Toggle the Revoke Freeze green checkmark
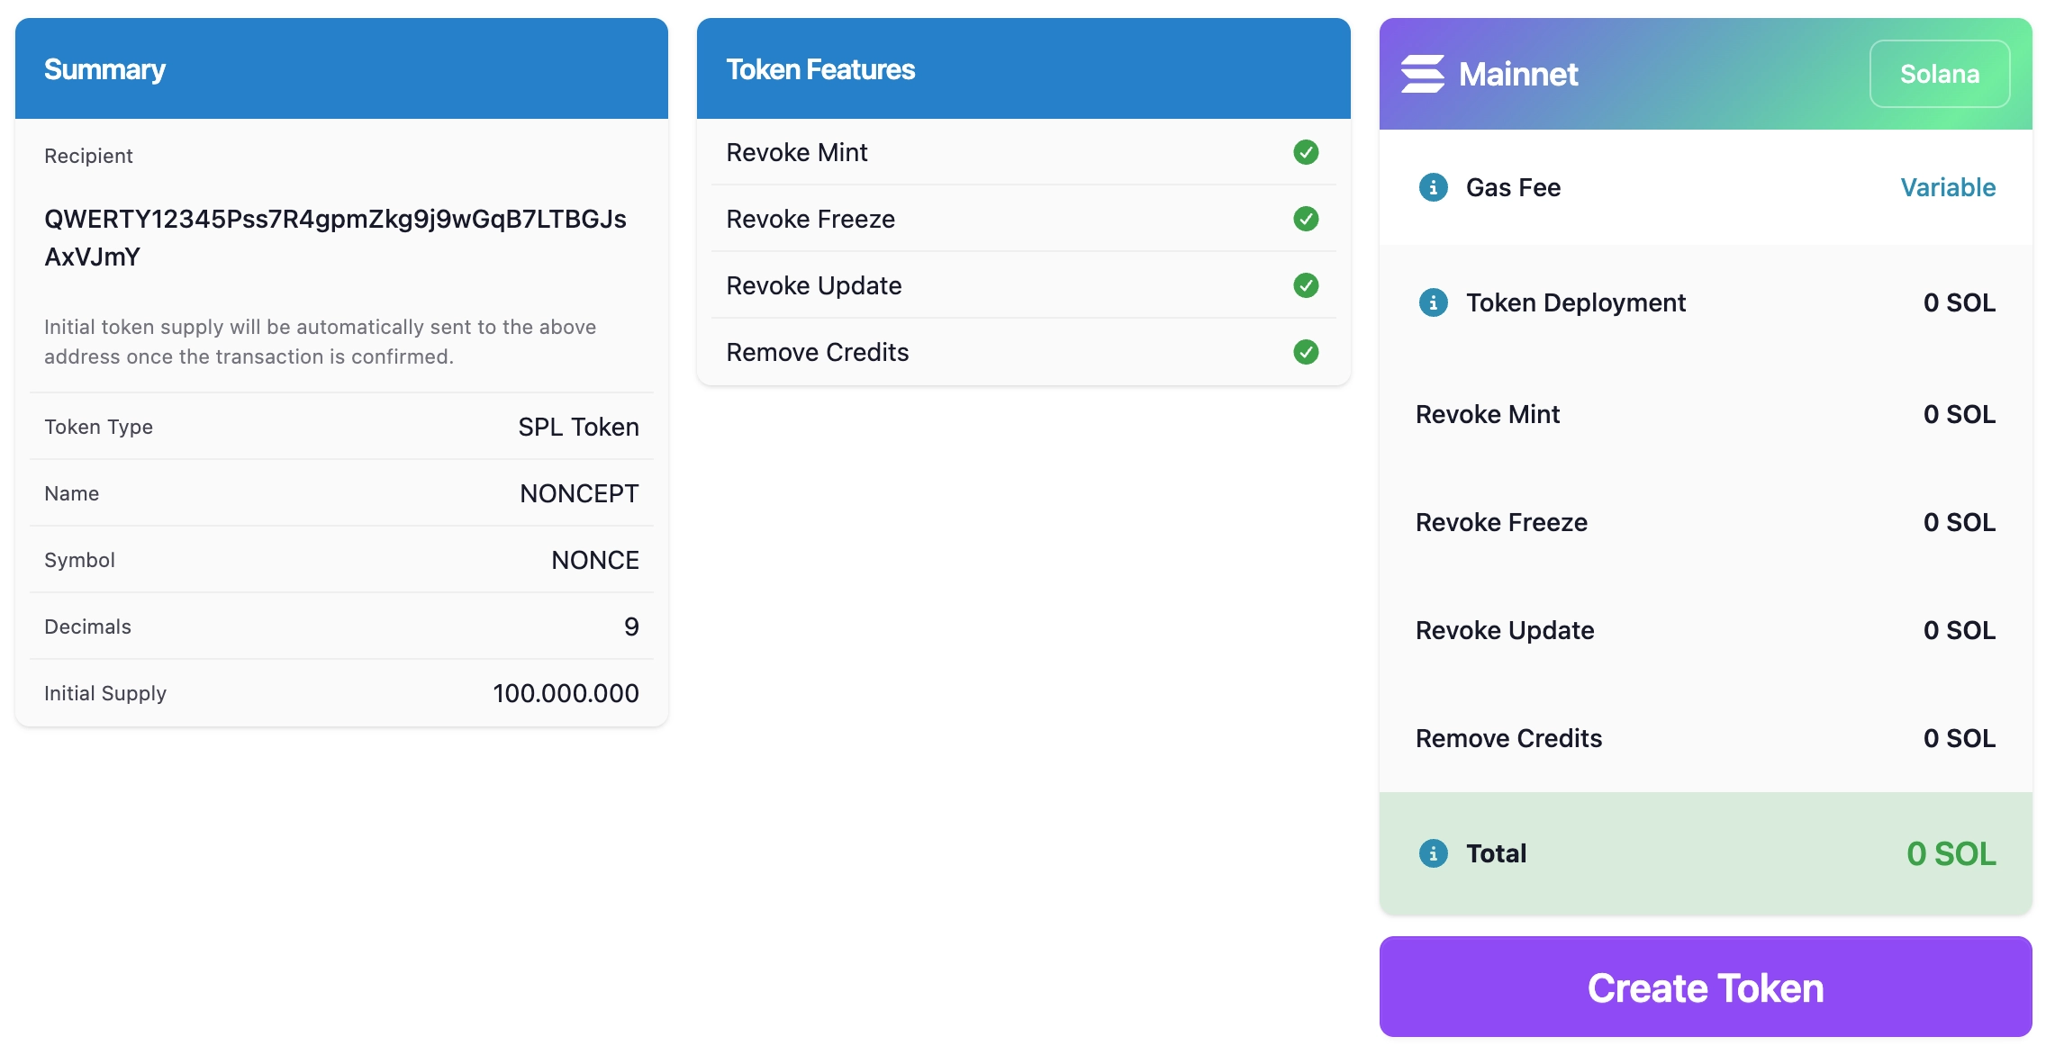2046x1055 pixels. tap(1306, 219)
